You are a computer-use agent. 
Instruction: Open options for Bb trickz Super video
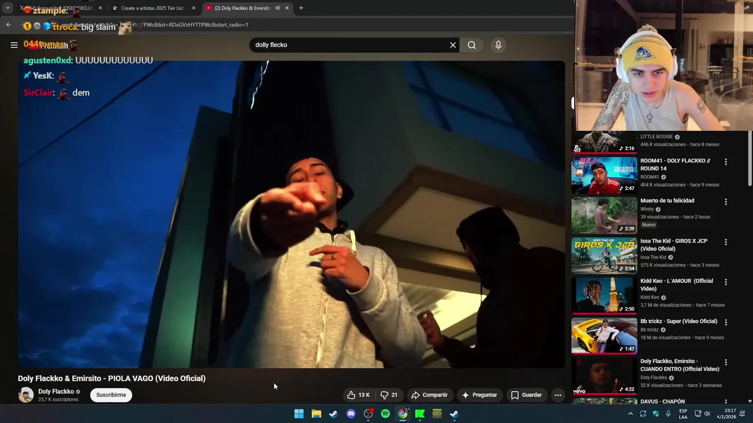tap(725, 322)
